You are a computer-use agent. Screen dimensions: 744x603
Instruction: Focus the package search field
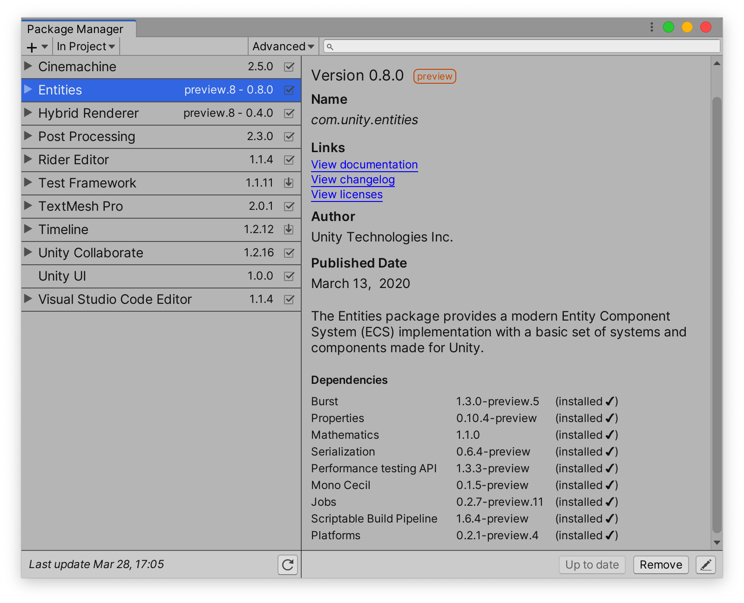click(522, 47)
